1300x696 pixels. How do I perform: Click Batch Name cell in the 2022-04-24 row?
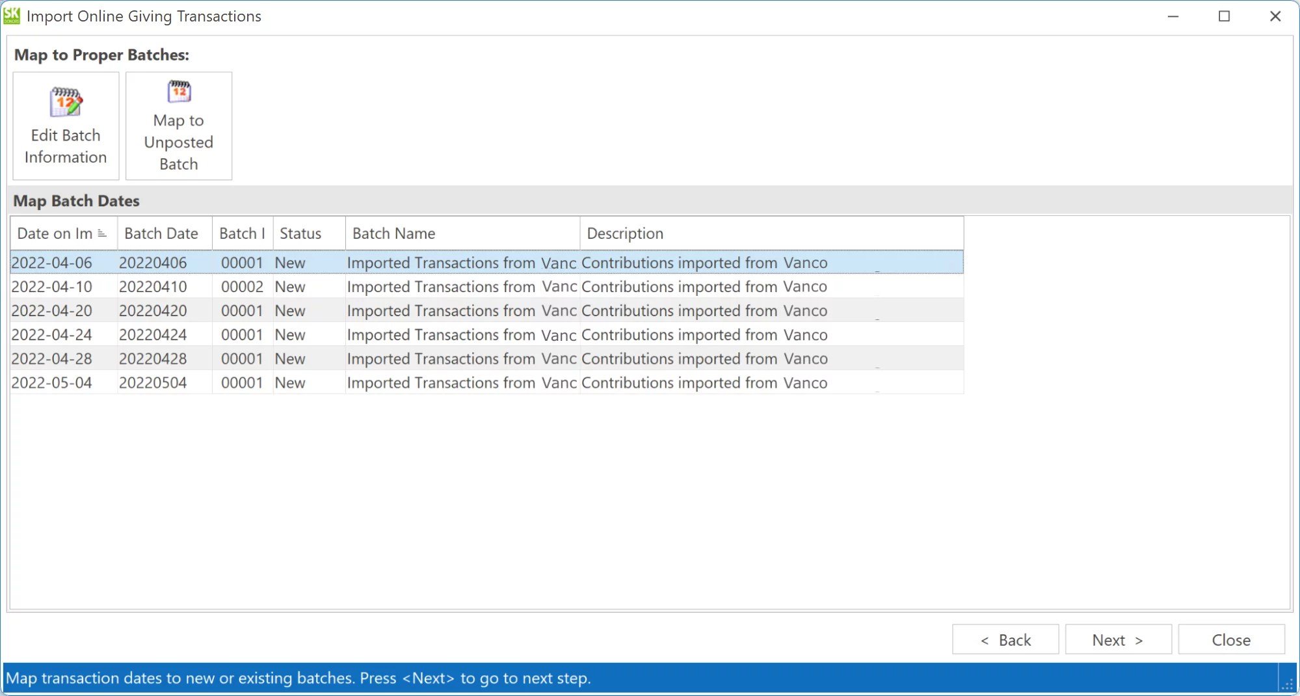click(462, 335)
